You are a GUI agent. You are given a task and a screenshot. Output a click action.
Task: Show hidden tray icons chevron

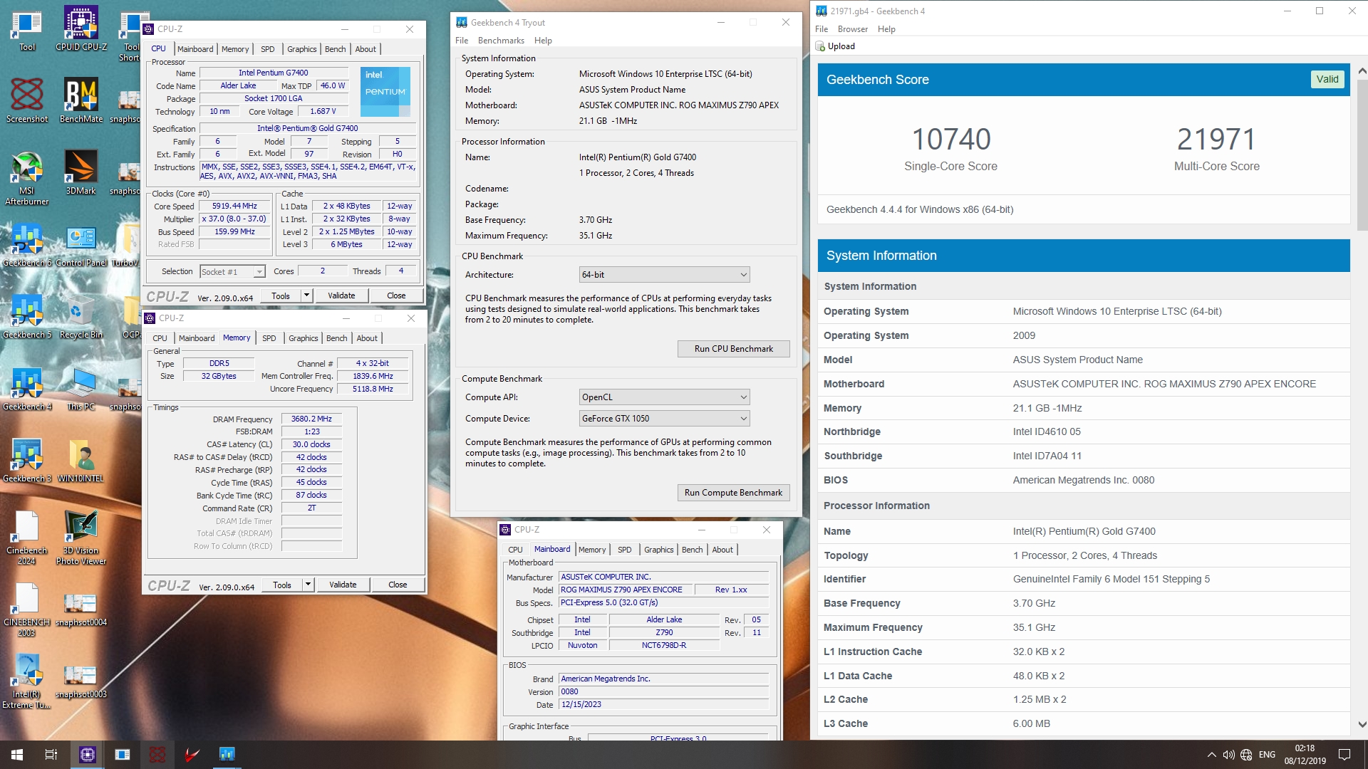coord(1211,755)
